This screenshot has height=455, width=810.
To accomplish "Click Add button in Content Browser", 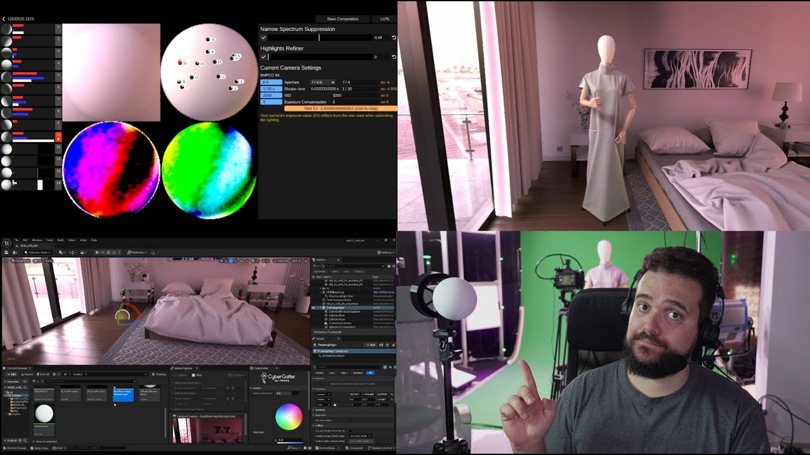I will [11, 374].
